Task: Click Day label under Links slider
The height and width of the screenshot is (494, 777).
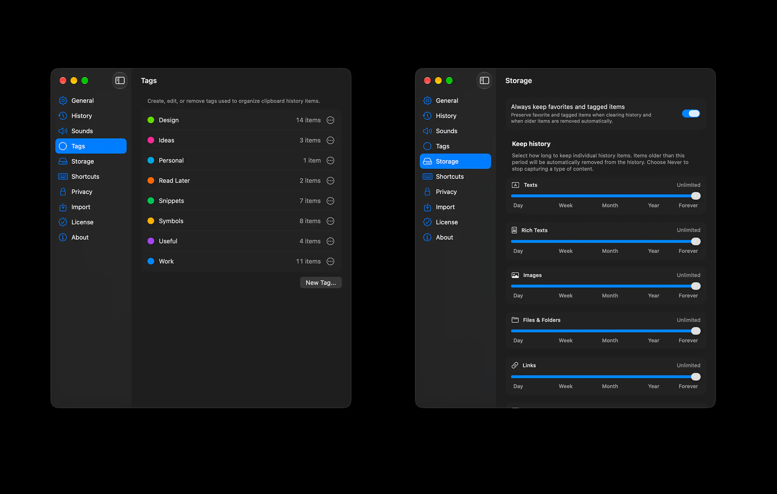Action: click(x=518, y=386)
